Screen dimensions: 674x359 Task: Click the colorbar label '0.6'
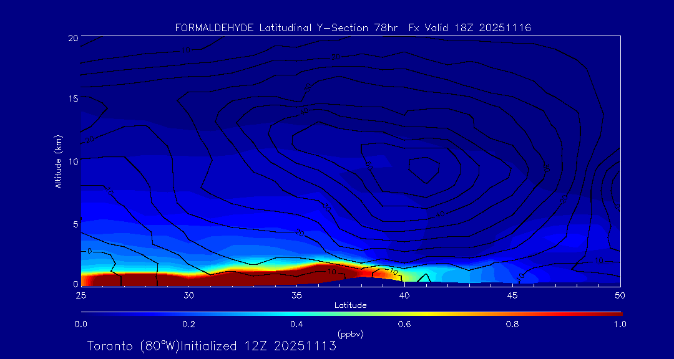tap(404, 324)
